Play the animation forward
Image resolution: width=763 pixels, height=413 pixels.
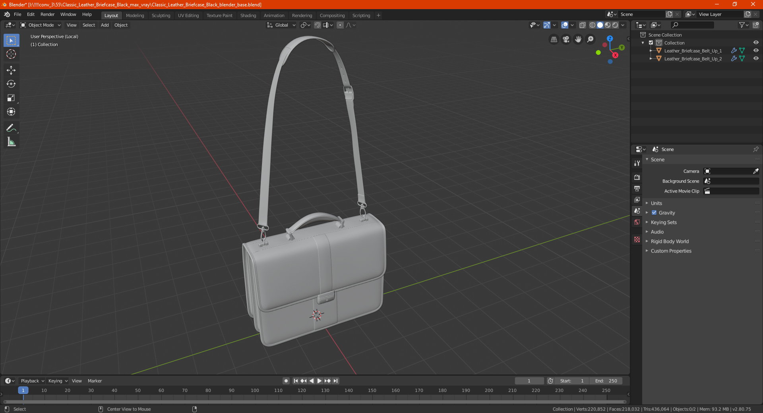pos(320,381)
